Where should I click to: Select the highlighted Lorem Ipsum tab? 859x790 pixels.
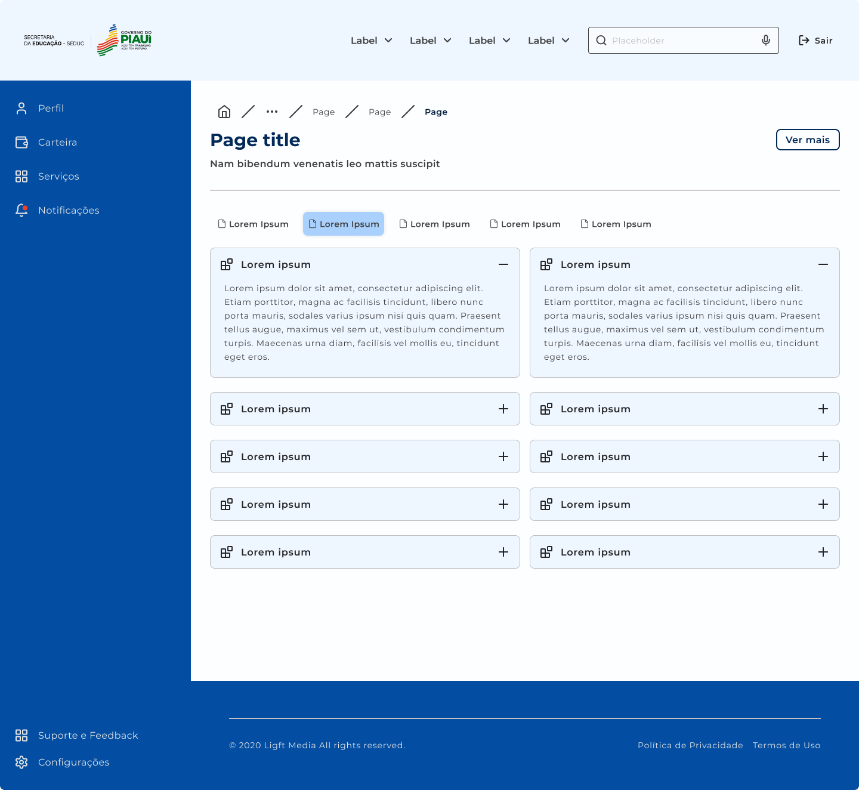point(344,224)
